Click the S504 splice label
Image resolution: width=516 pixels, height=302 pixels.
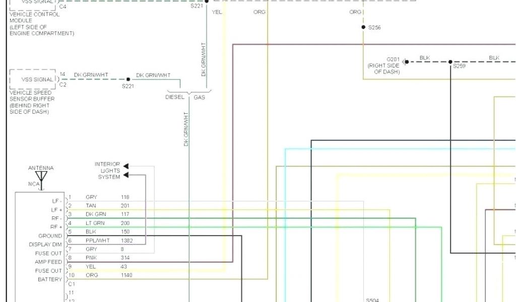(372, 300)
